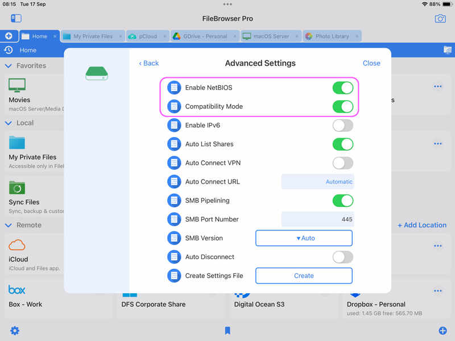
Task: Click Create settings file button
Action: (304, 276)
